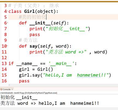The width and height of the screenshot is (118, 110).
Task: Click the print("初始化__init__") line
Action: (x=60, y=29)
